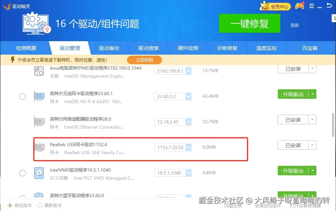Expand version dropdown for Realtek USB网卡驱动

click(188, 147)
